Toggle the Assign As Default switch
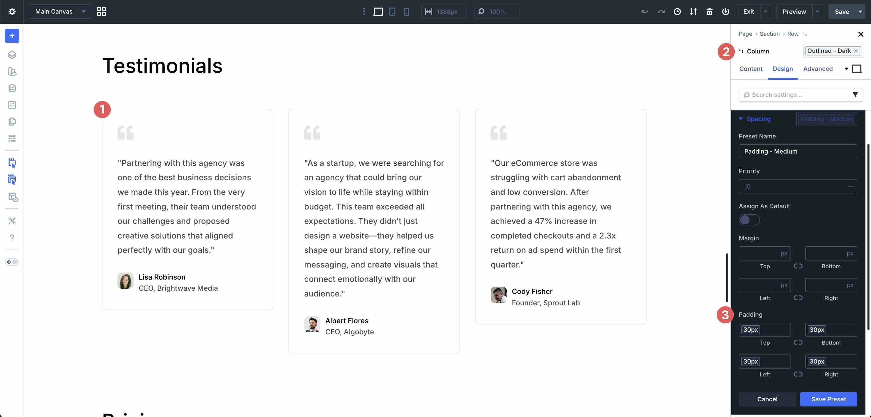The image size is (871, 417). [749, 220]
